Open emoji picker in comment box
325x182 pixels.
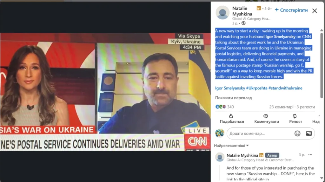(x=297, y=133)
